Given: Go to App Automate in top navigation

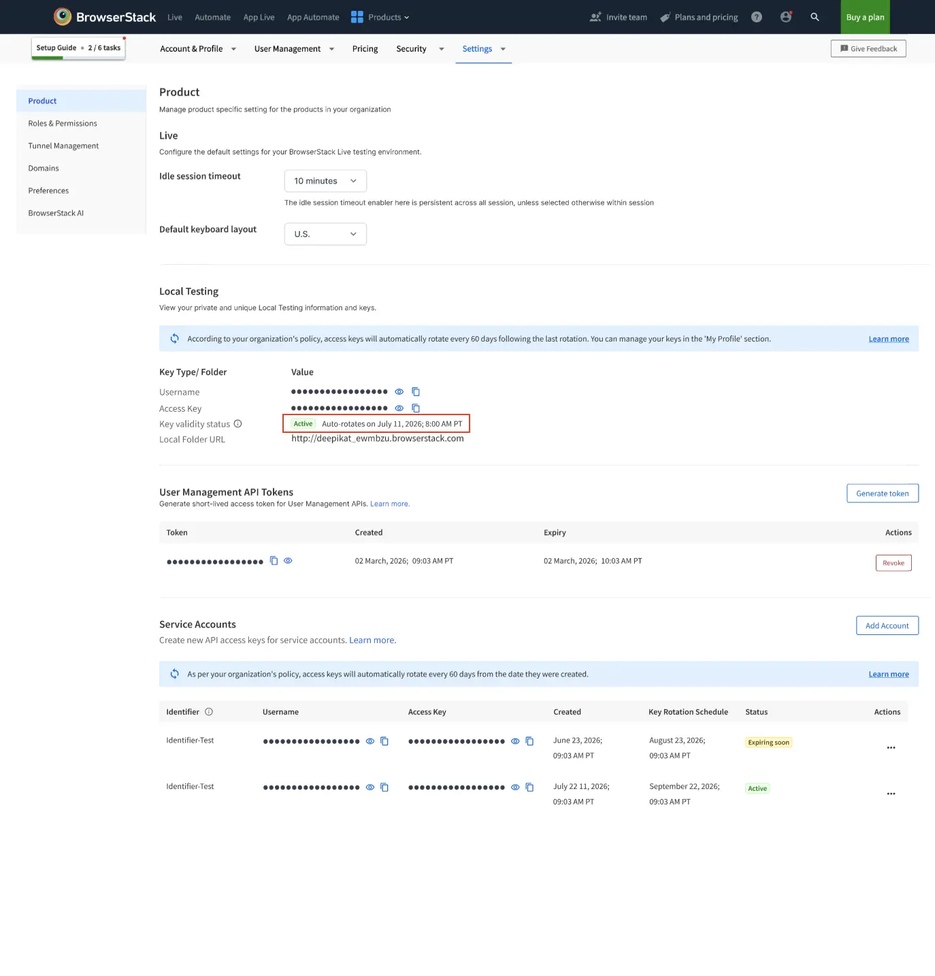Looking at the screenshot, I should click(x=313, y=18).
